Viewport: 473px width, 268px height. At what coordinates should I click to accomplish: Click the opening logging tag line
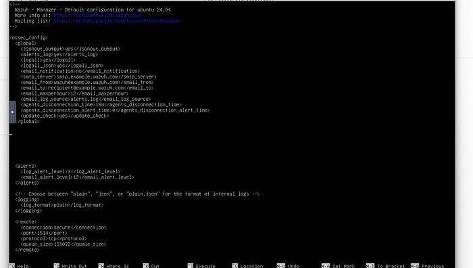[x=28, y=200]
